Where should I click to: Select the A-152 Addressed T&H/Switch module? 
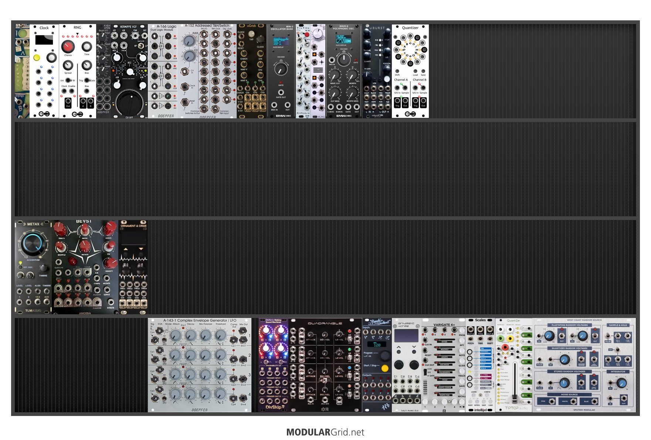click(207, 71)
